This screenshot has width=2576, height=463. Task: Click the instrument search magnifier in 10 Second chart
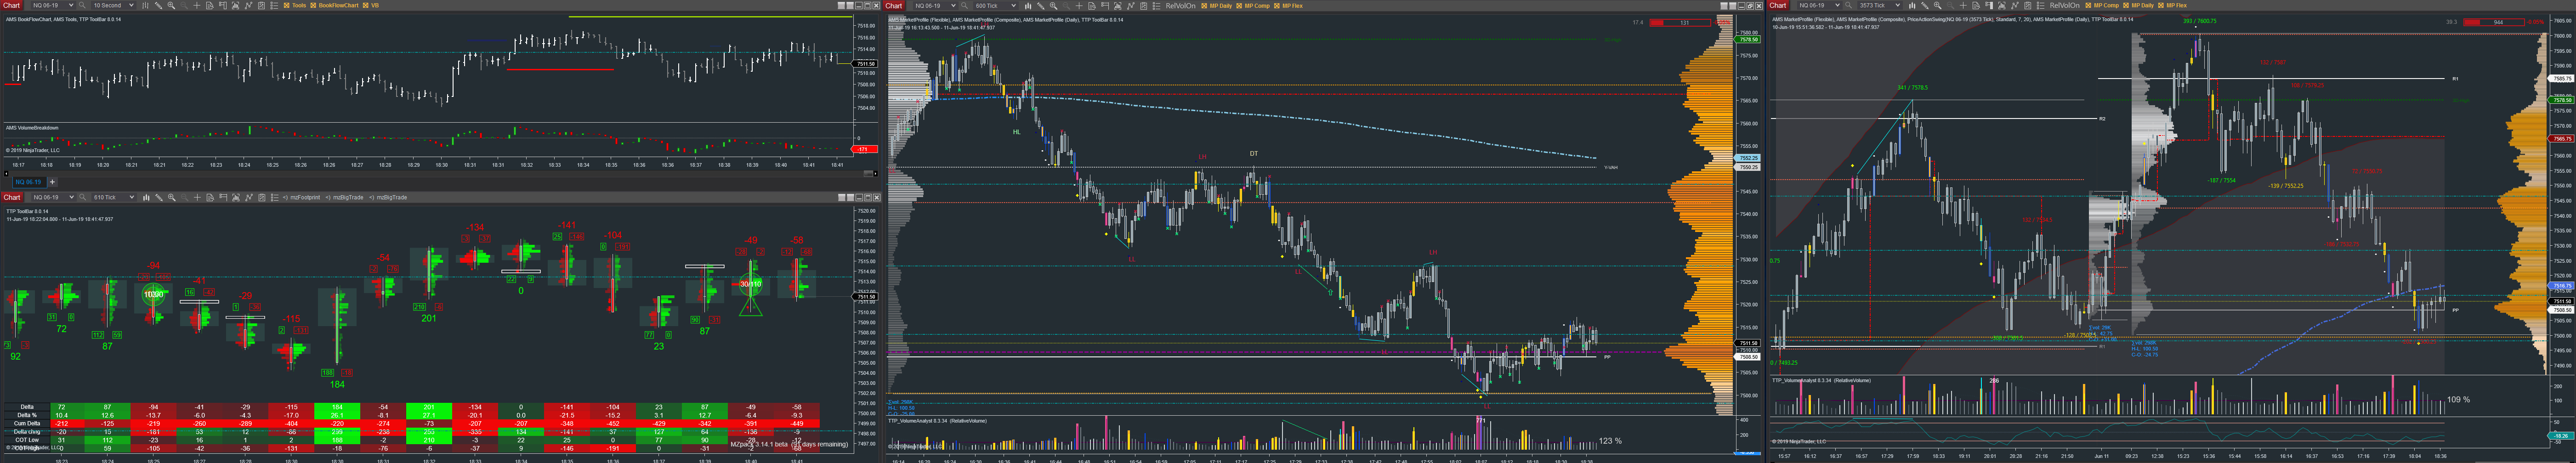click(82, 5)
